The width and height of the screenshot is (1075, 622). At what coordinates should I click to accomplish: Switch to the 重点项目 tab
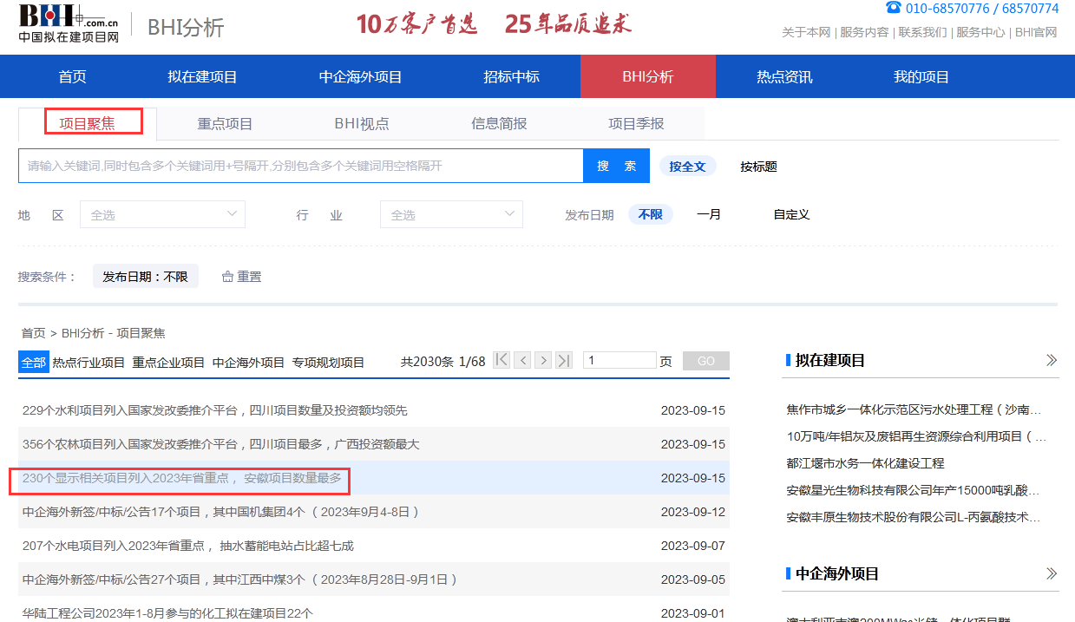click(x=225, y=123)
